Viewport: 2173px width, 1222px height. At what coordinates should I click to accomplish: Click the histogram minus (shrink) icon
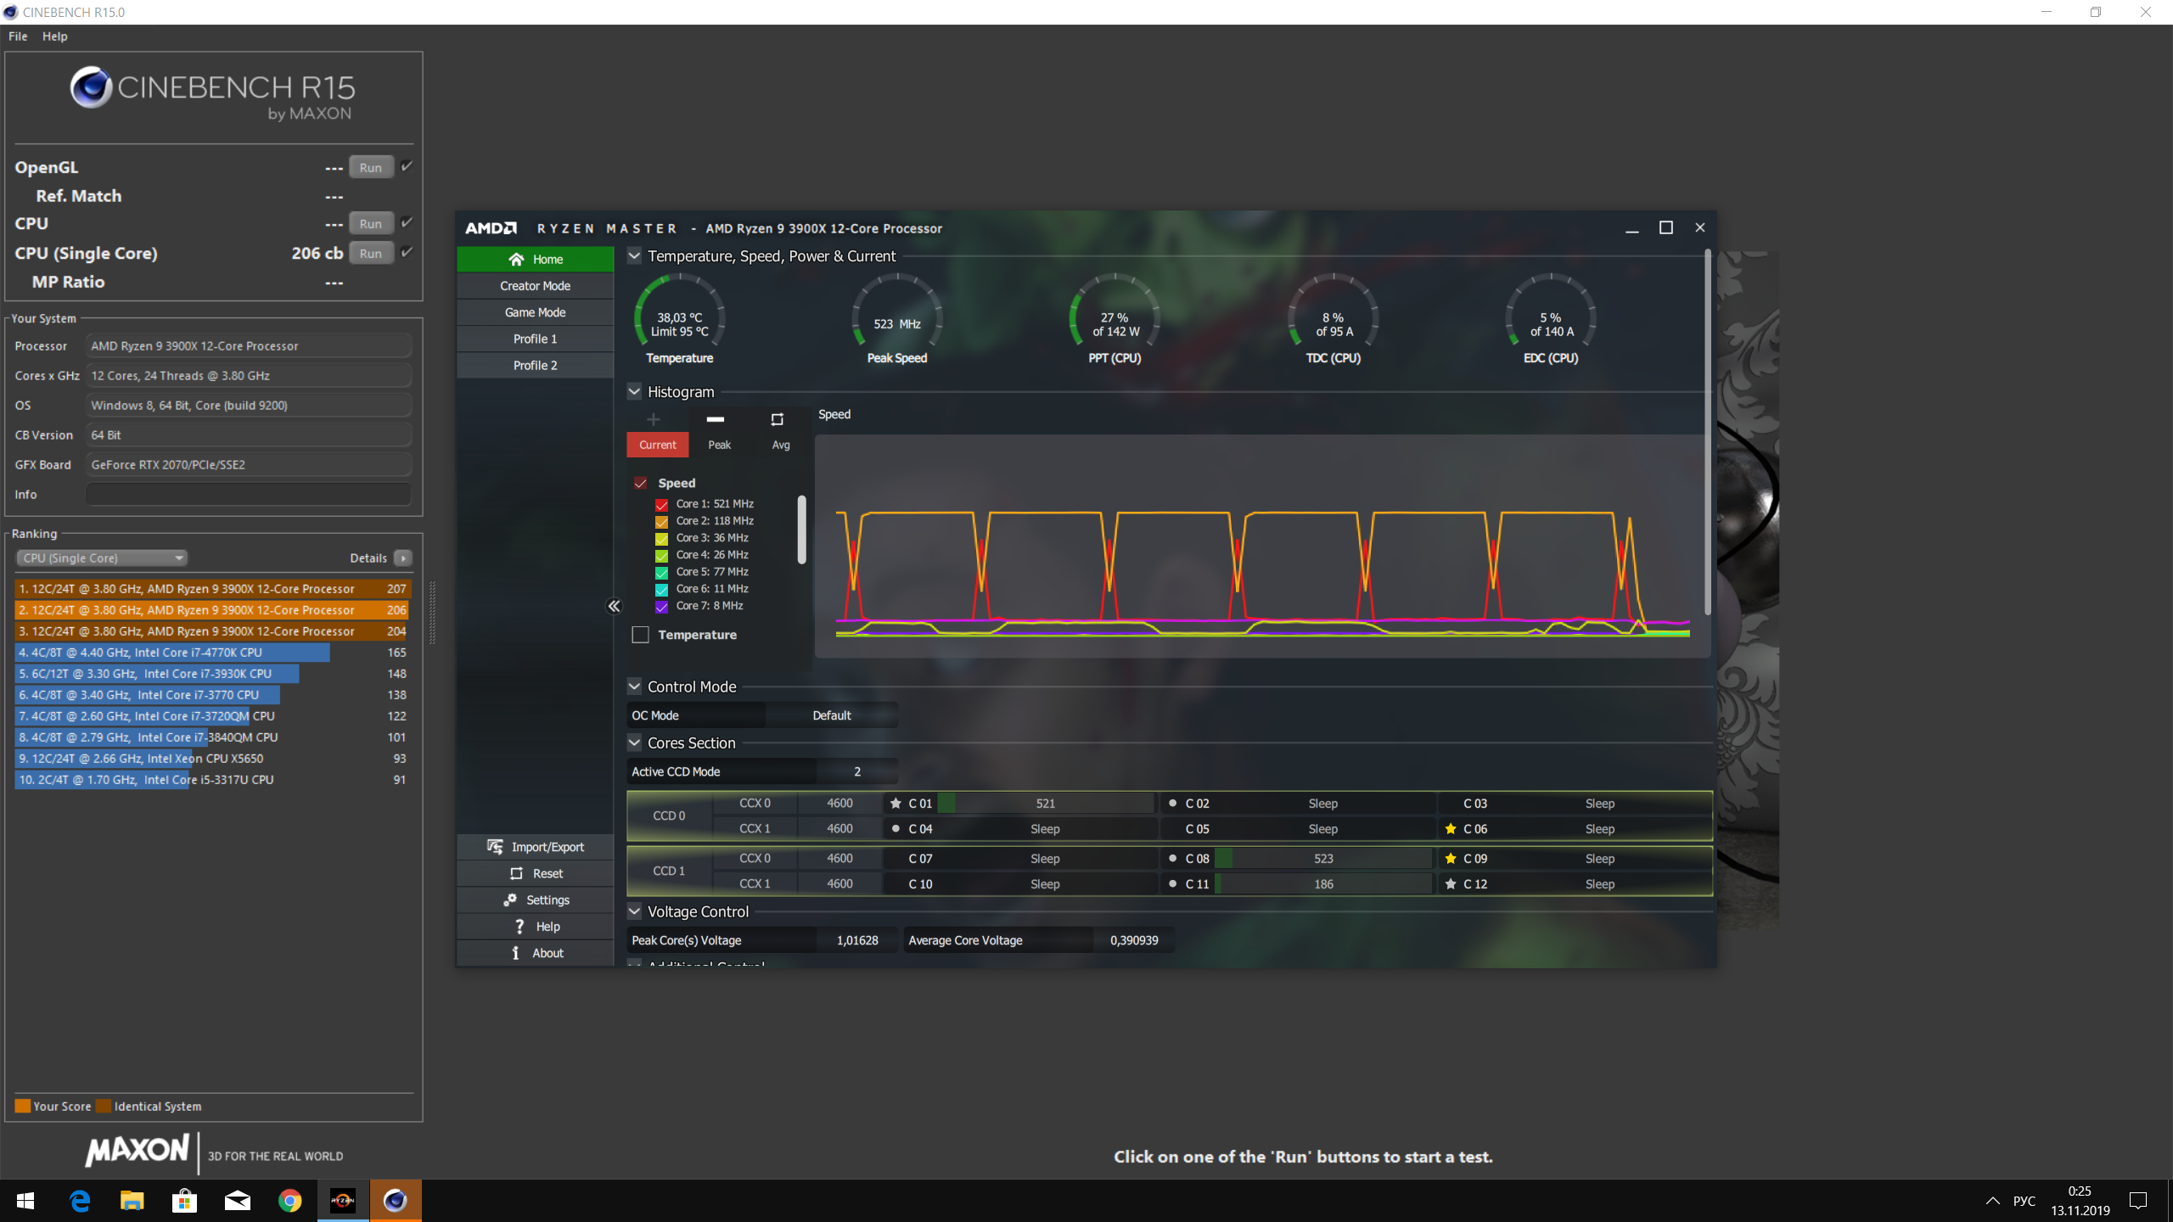[x=716, y=419]
